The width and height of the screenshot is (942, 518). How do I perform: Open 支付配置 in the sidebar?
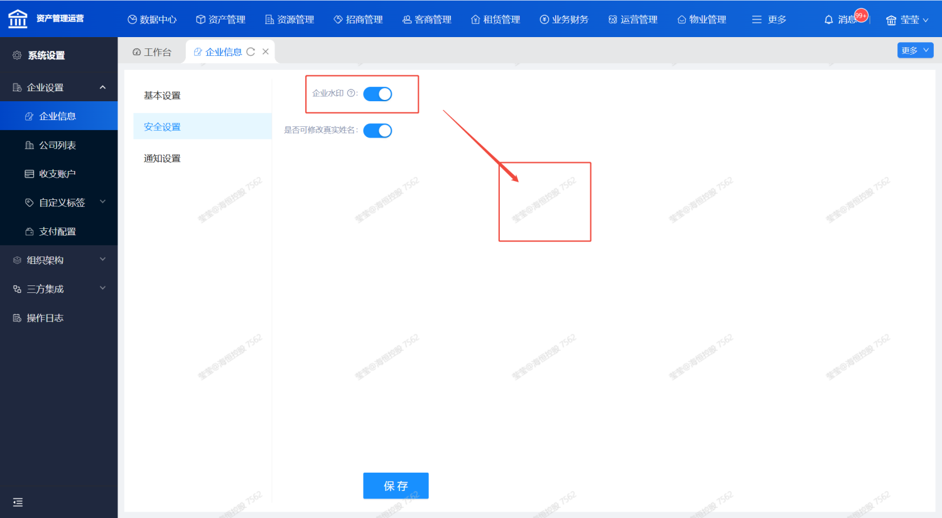point(57,231)
